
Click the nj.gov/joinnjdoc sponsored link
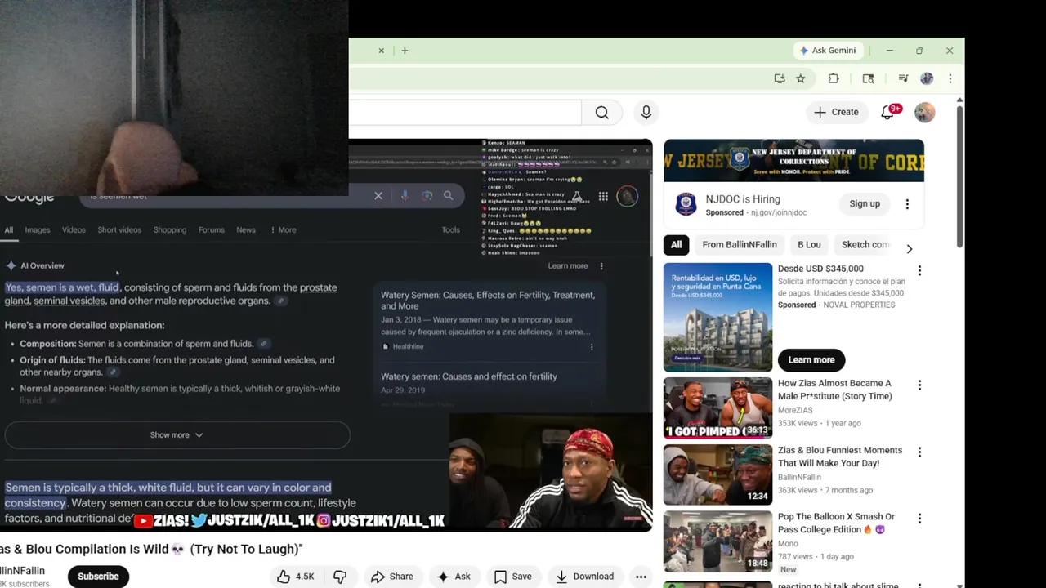pos(777,212)
